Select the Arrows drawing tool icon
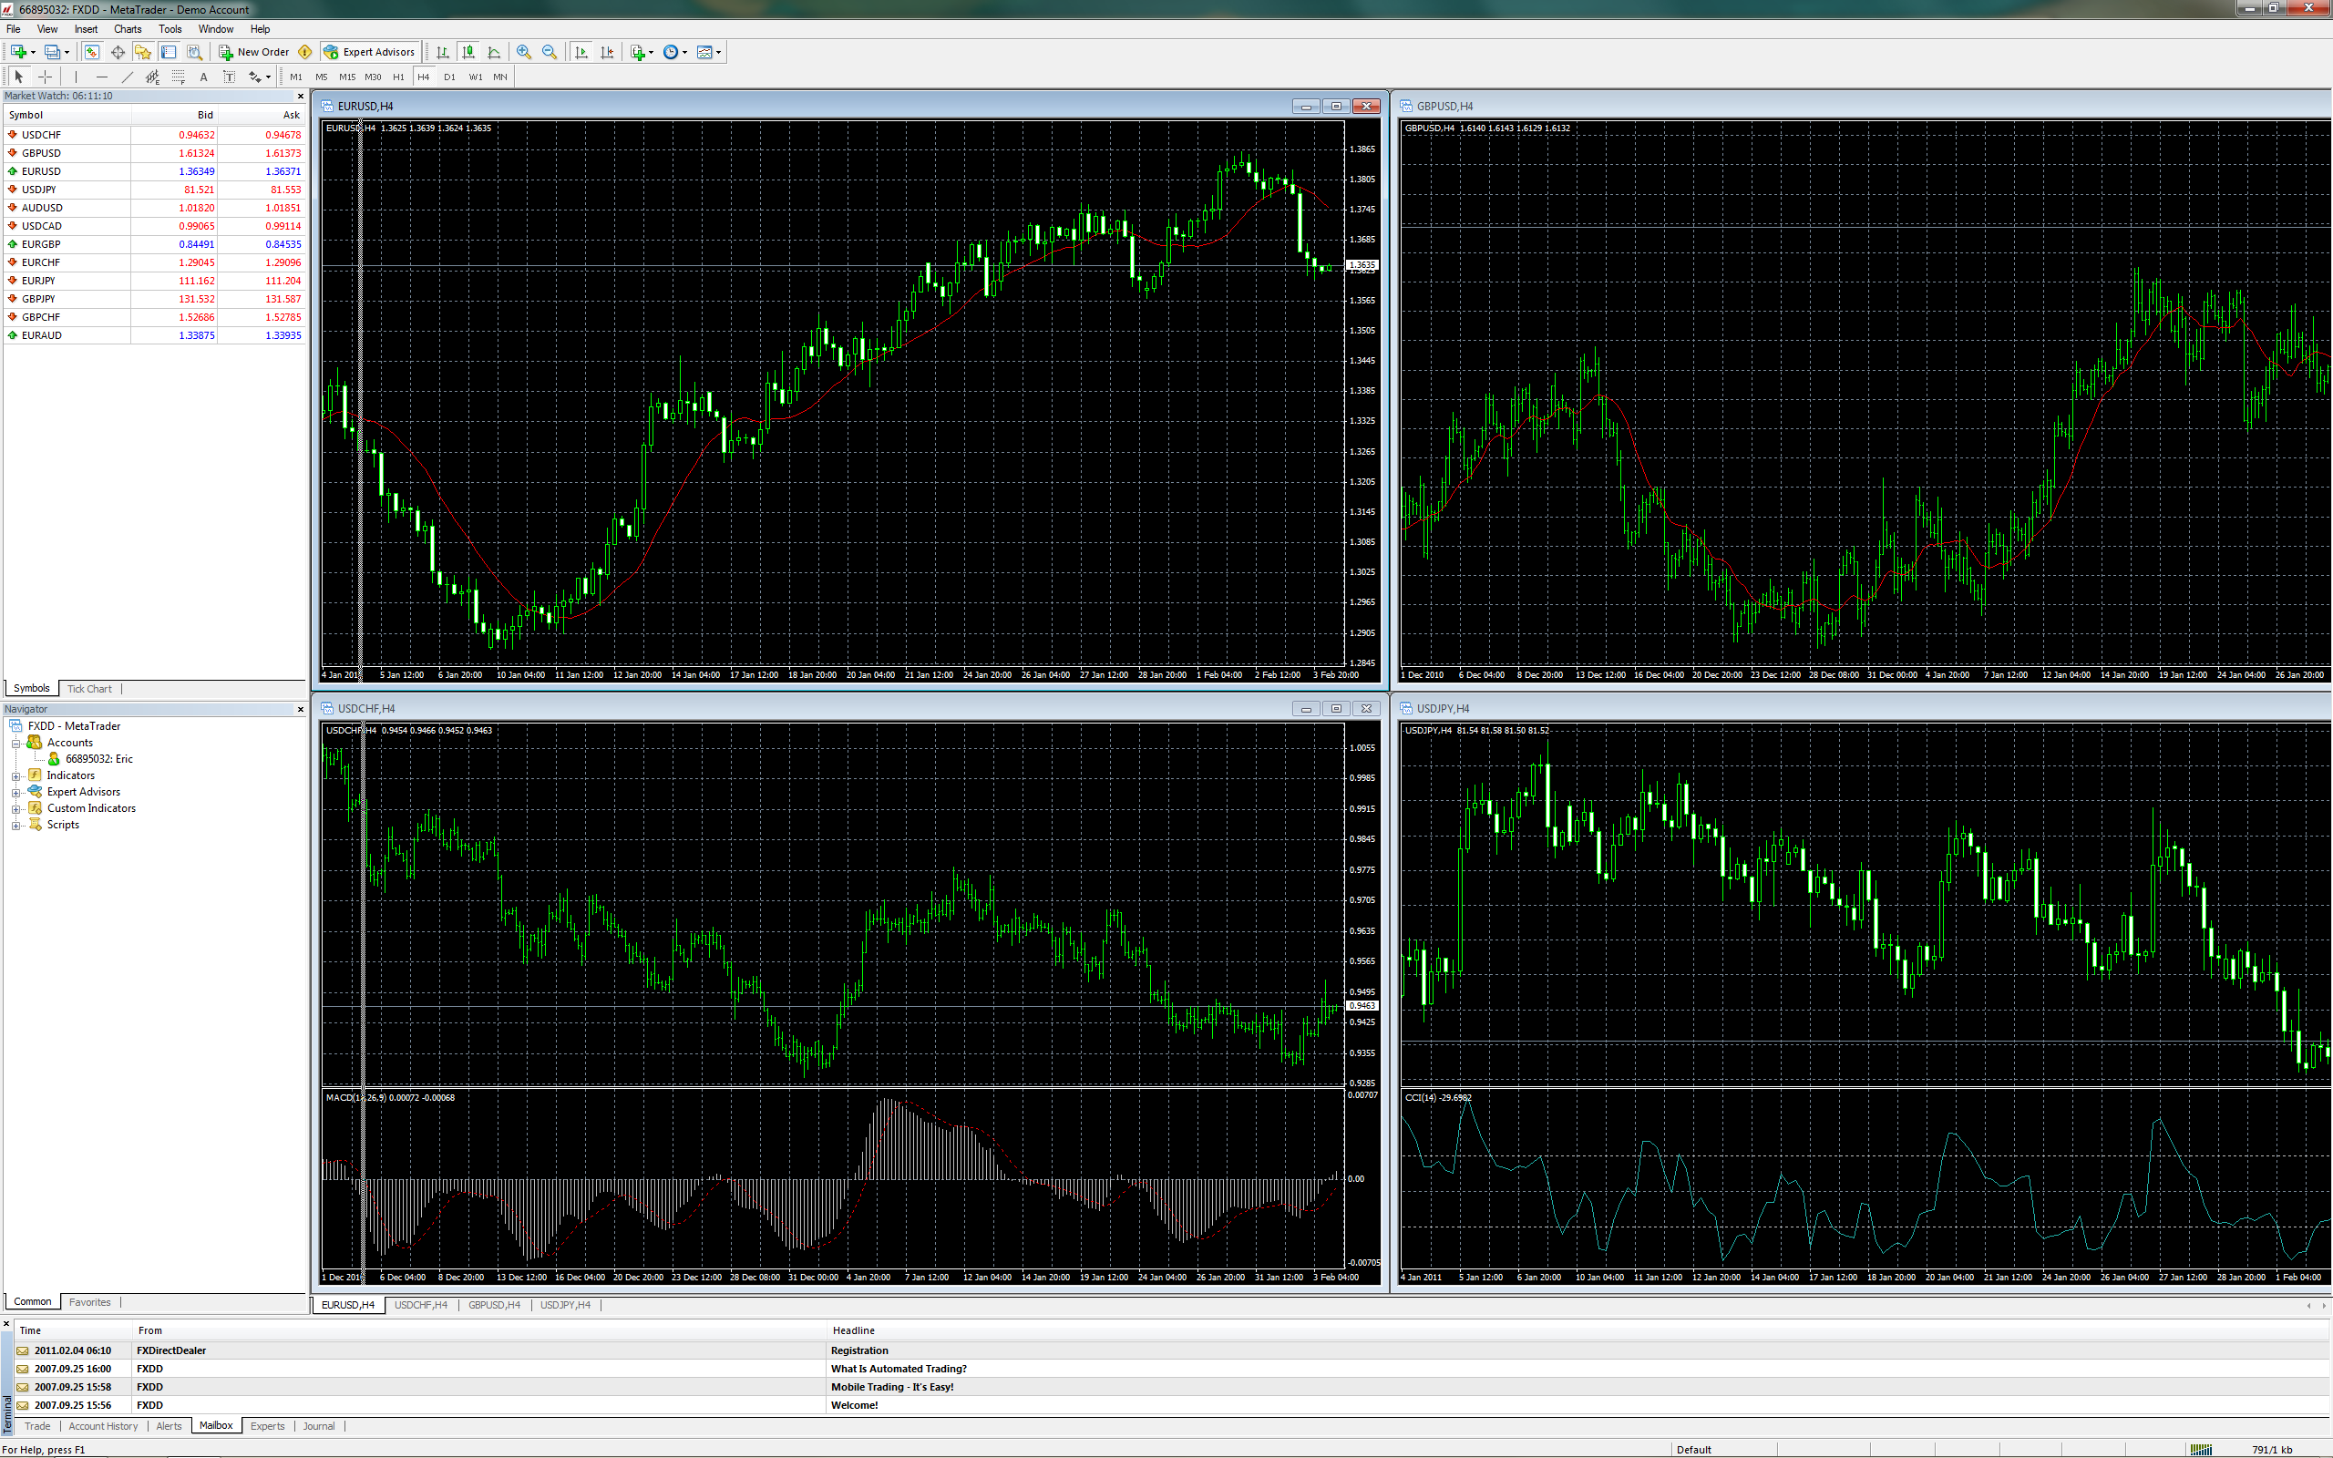 (254, 77)
